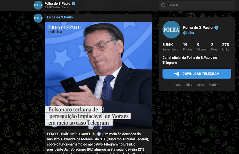Open the Apps footer link

(x=200, y=85)
